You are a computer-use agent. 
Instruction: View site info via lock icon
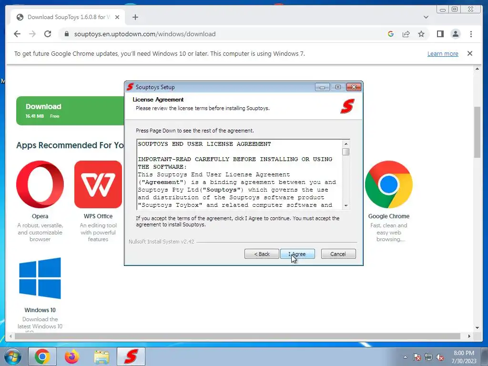click(66, 34)
